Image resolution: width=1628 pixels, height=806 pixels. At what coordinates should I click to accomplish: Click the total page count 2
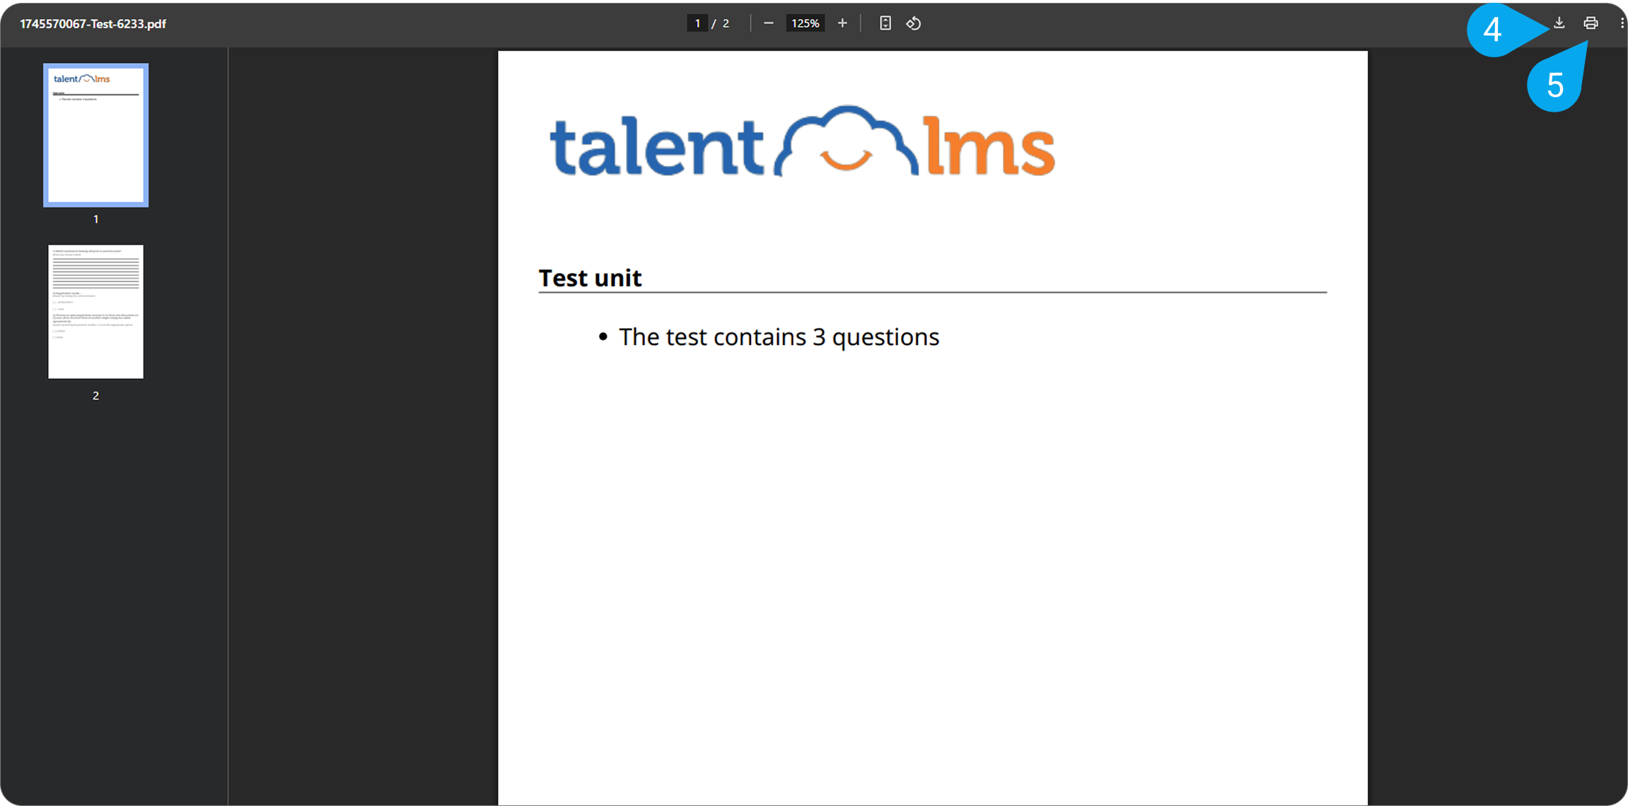click(726, 23)
